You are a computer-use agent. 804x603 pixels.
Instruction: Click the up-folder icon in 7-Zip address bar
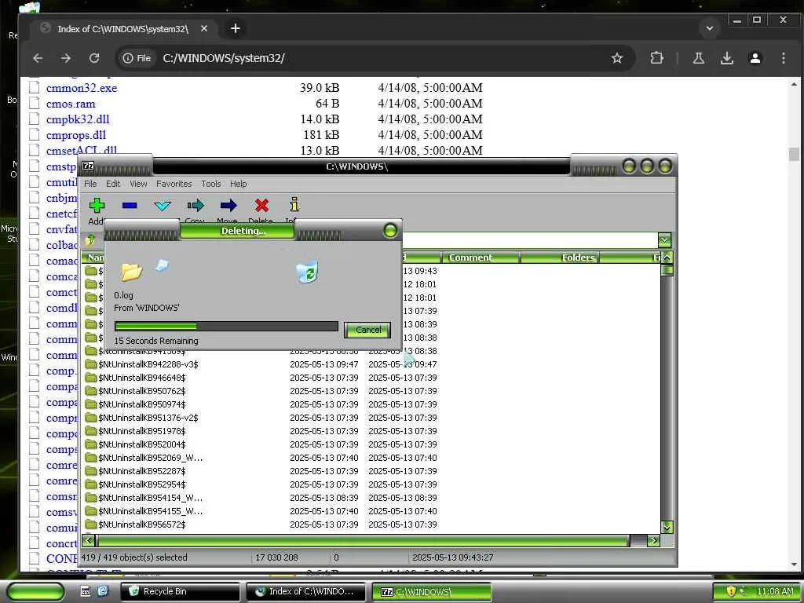click(90, 240)
